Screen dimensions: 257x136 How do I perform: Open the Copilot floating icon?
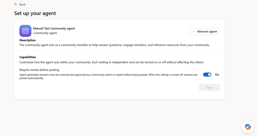[x=248, y=127]
